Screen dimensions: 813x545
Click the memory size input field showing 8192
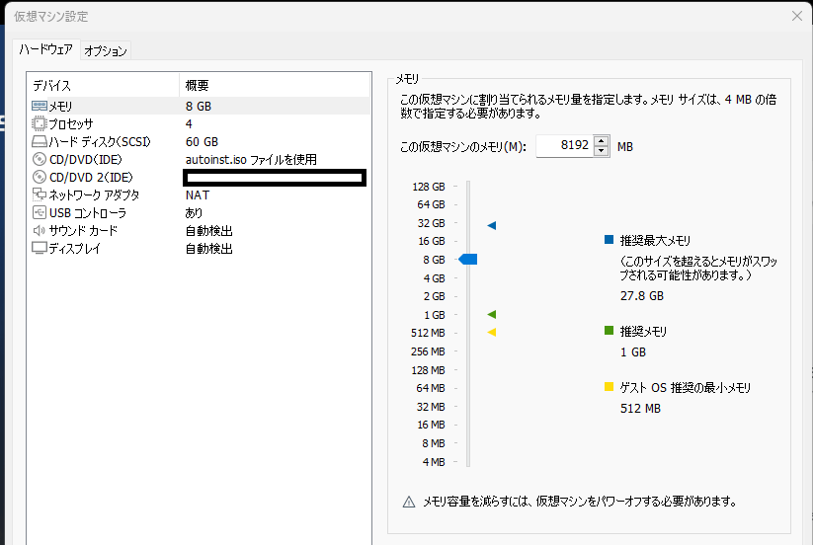(x=564, y=145)
